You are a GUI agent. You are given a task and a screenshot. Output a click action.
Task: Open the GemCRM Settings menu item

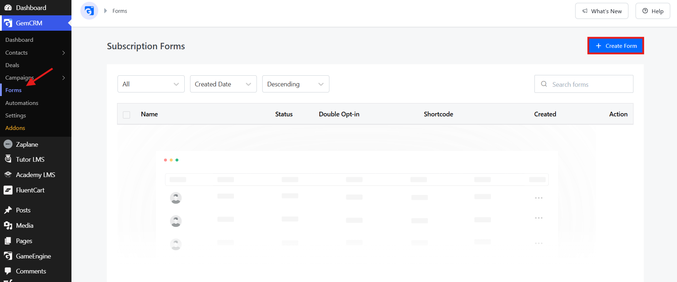(x=16, y=115)
